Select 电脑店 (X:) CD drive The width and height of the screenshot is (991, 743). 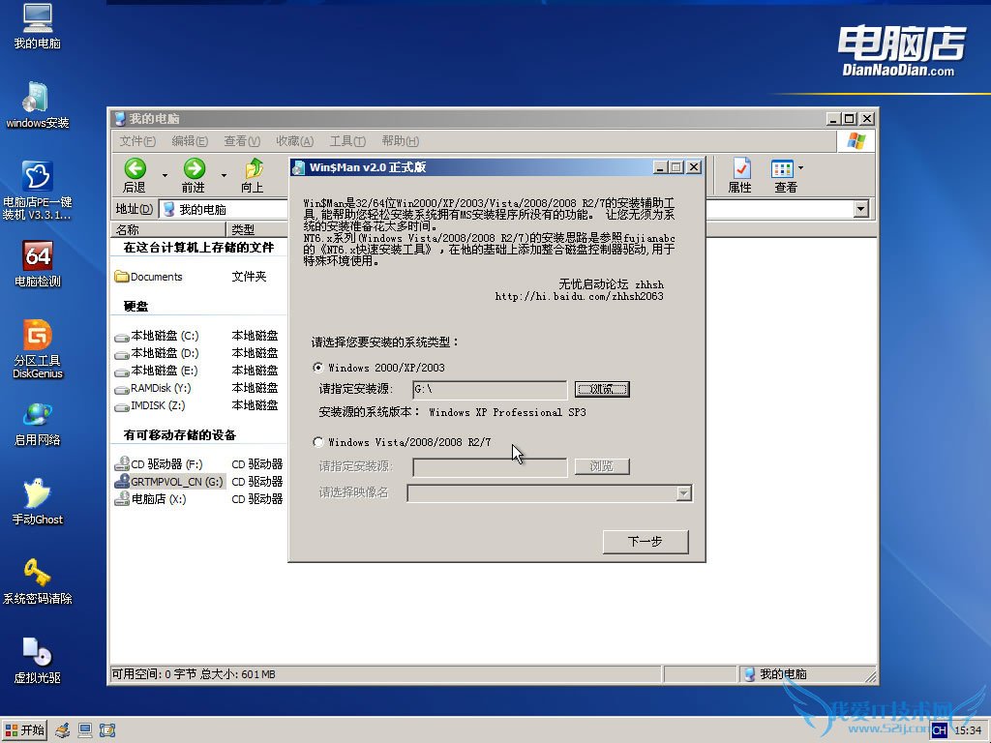click(150, 499)
